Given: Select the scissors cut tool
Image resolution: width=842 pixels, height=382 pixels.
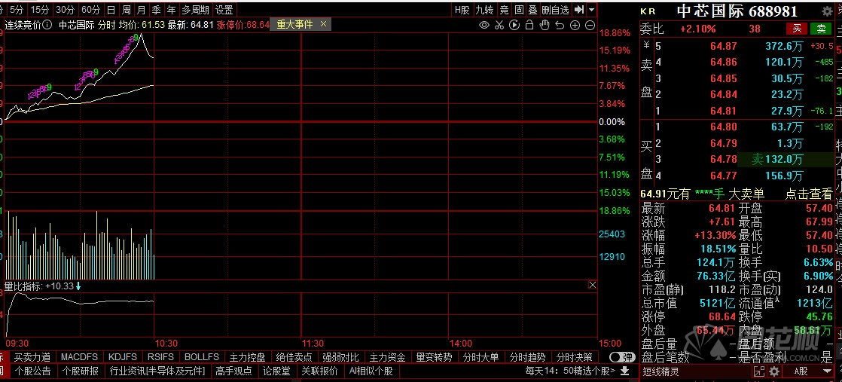Looking at the screenshot, I should click(x=499, y=25).
